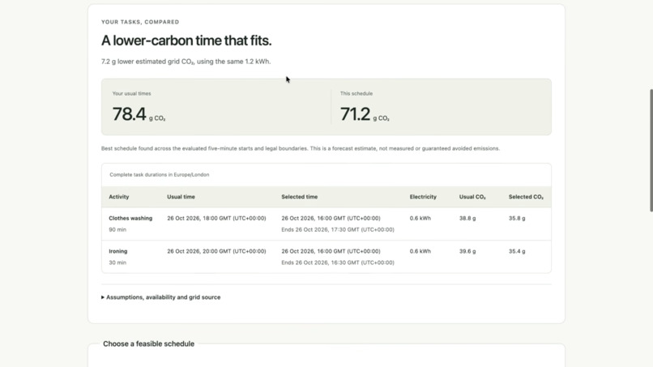Click the '30 min' duration under Ironing
Viewport: 653px width, 367px height.
click(x=117, y=262)
